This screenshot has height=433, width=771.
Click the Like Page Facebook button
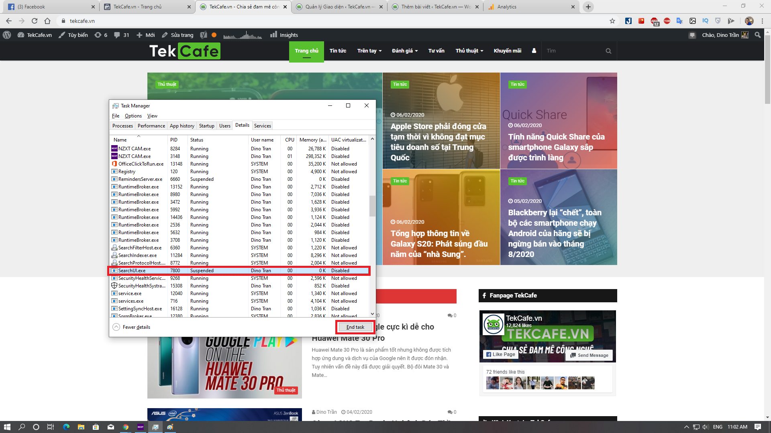(500, 354)
